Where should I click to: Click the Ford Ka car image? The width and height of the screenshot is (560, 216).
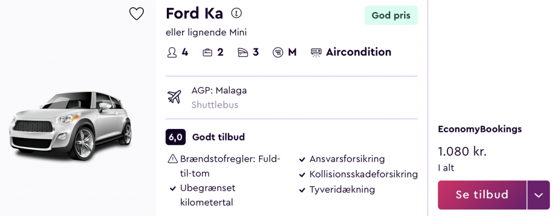pos(71,125)
